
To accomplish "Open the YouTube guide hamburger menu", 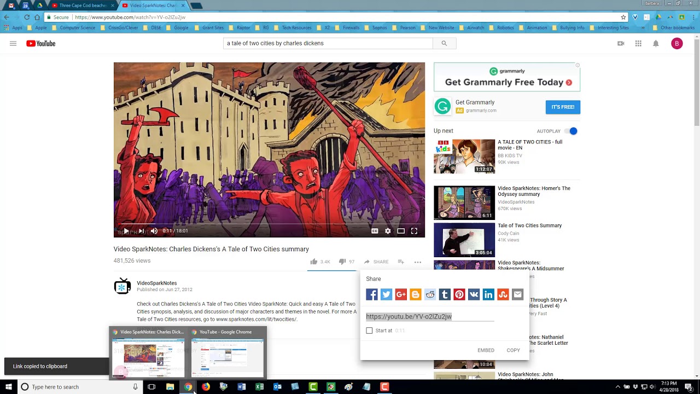I will (x=13, y=44).
